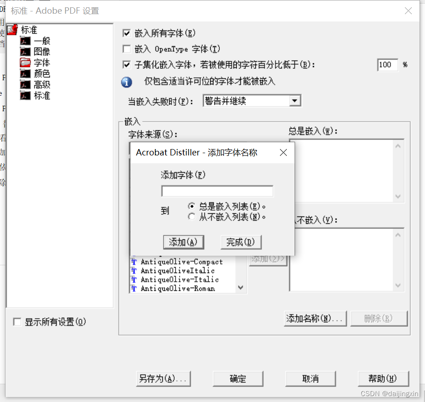Screen dimensions: 425x402
Task: Click 确定 button
Action: [238, 378]
